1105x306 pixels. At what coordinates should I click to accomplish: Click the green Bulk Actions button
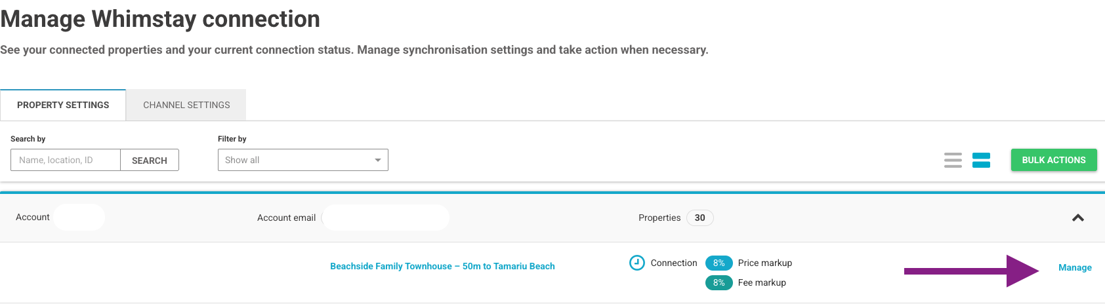point(1053,160)
